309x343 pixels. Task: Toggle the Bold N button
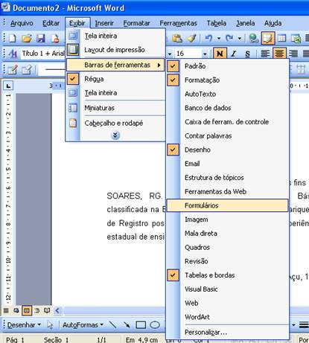point(220,54)
